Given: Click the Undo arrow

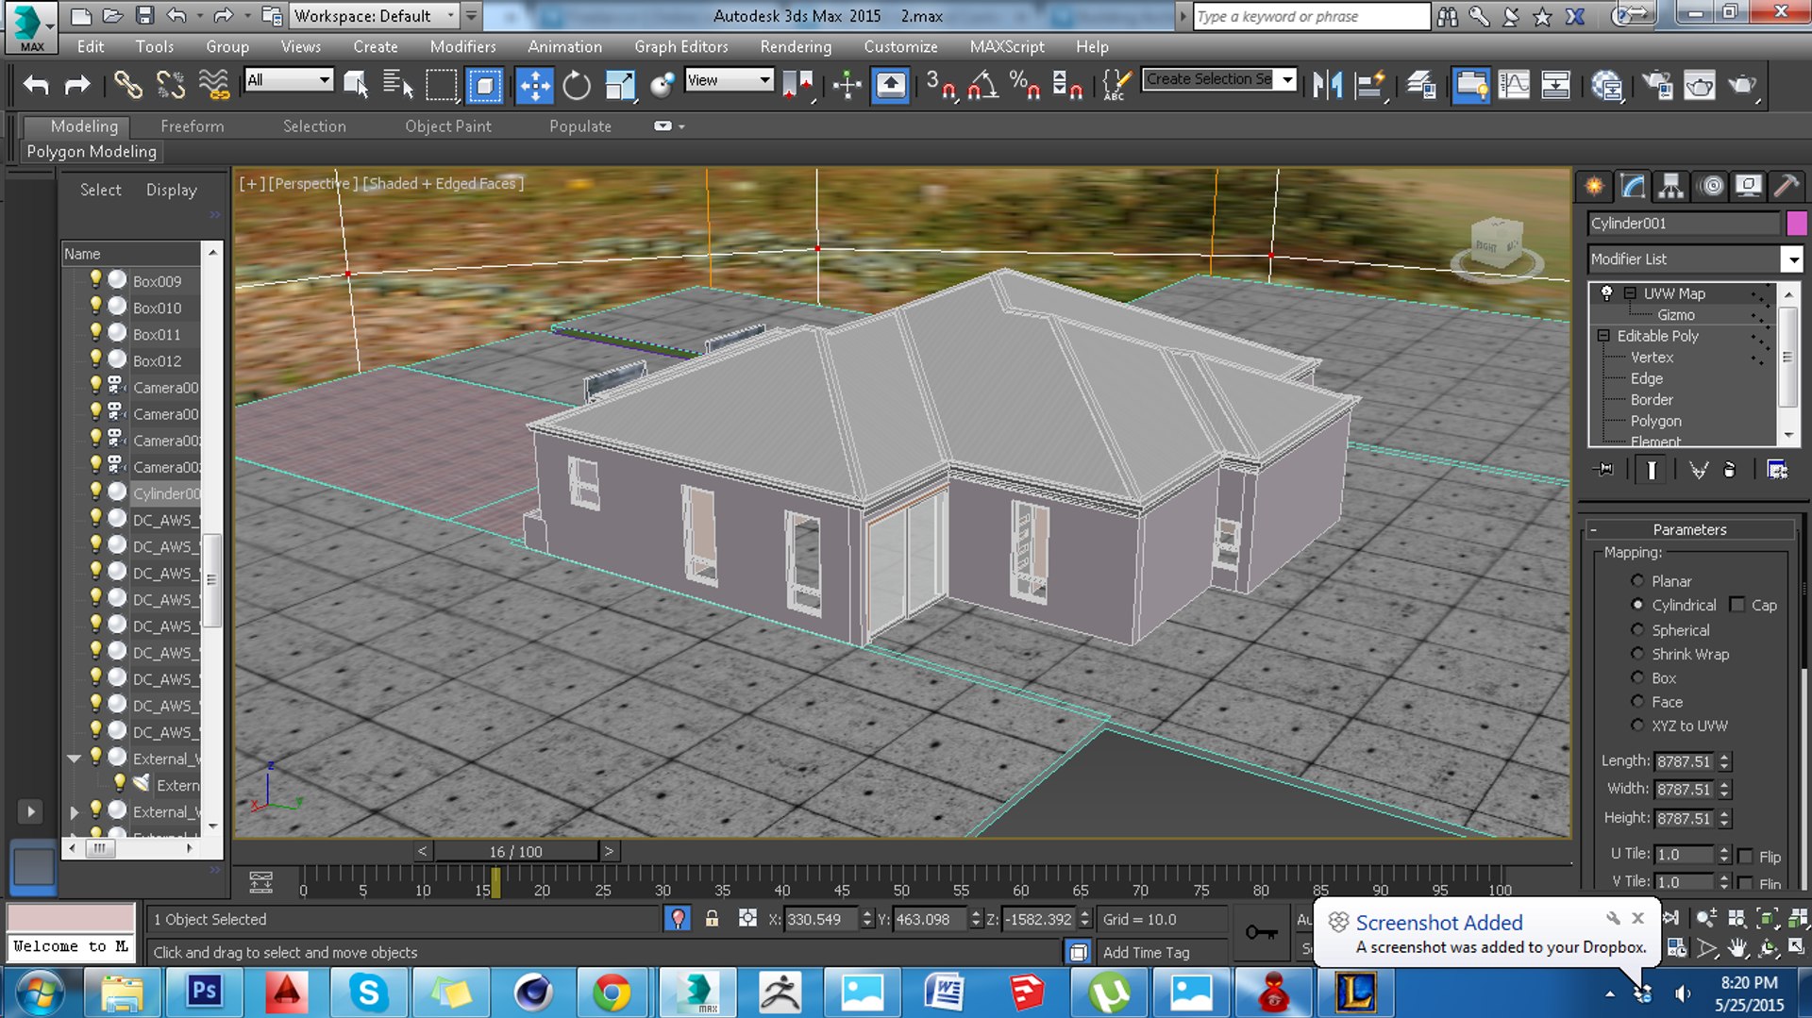Looking at the screenshot, I should coord(36,85).
